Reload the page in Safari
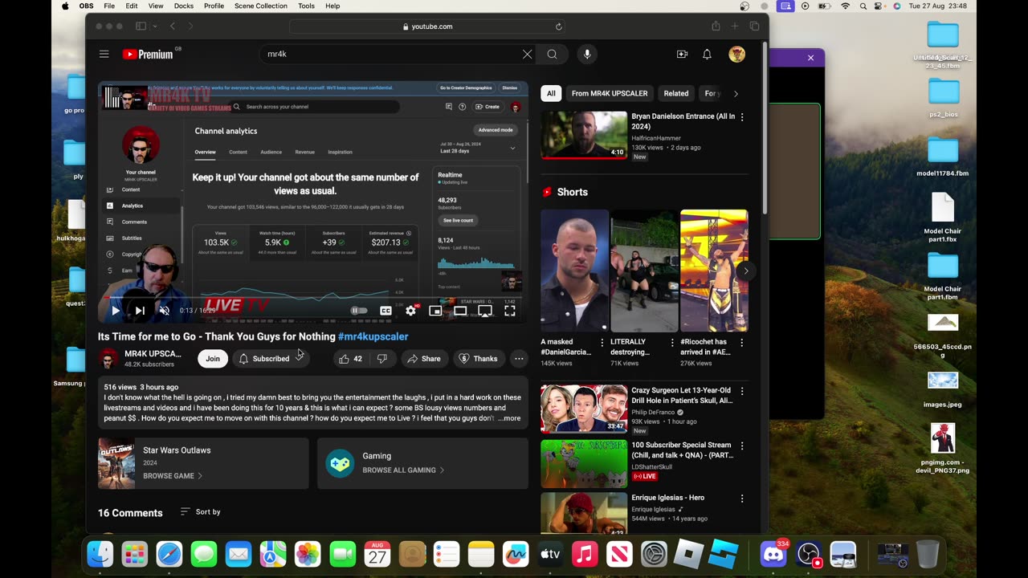 point(558,26)
